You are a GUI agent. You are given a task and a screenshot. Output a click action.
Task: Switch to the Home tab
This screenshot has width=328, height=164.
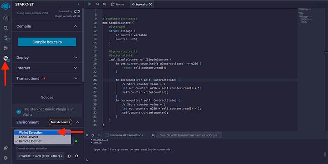[x=118, y=4]
